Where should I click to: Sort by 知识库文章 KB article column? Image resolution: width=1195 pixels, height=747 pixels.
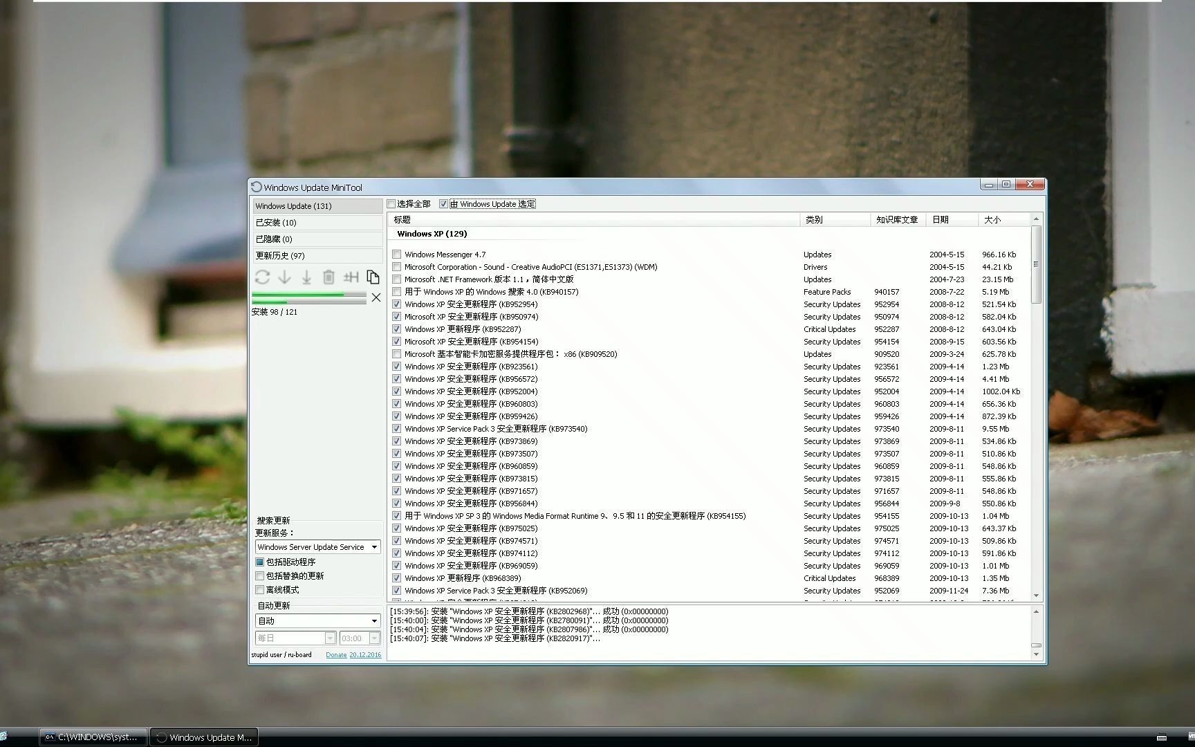point(898,219)
